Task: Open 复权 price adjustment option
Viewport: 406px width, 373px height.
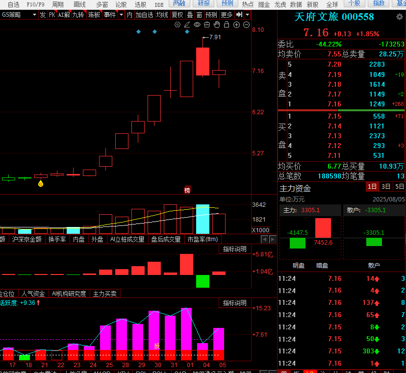Action: [x=178, y=15]
